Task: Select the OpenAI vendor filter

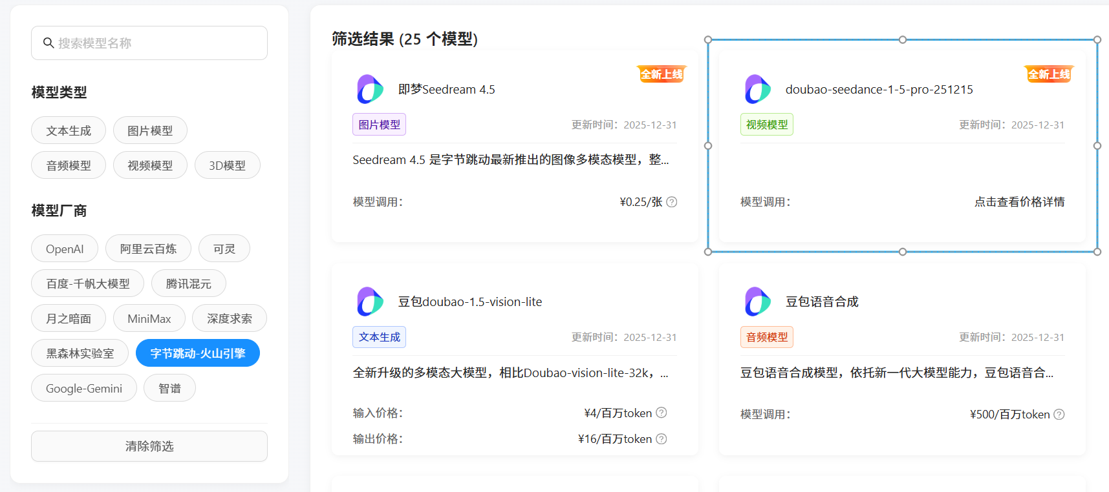Action: click(65, 249)
